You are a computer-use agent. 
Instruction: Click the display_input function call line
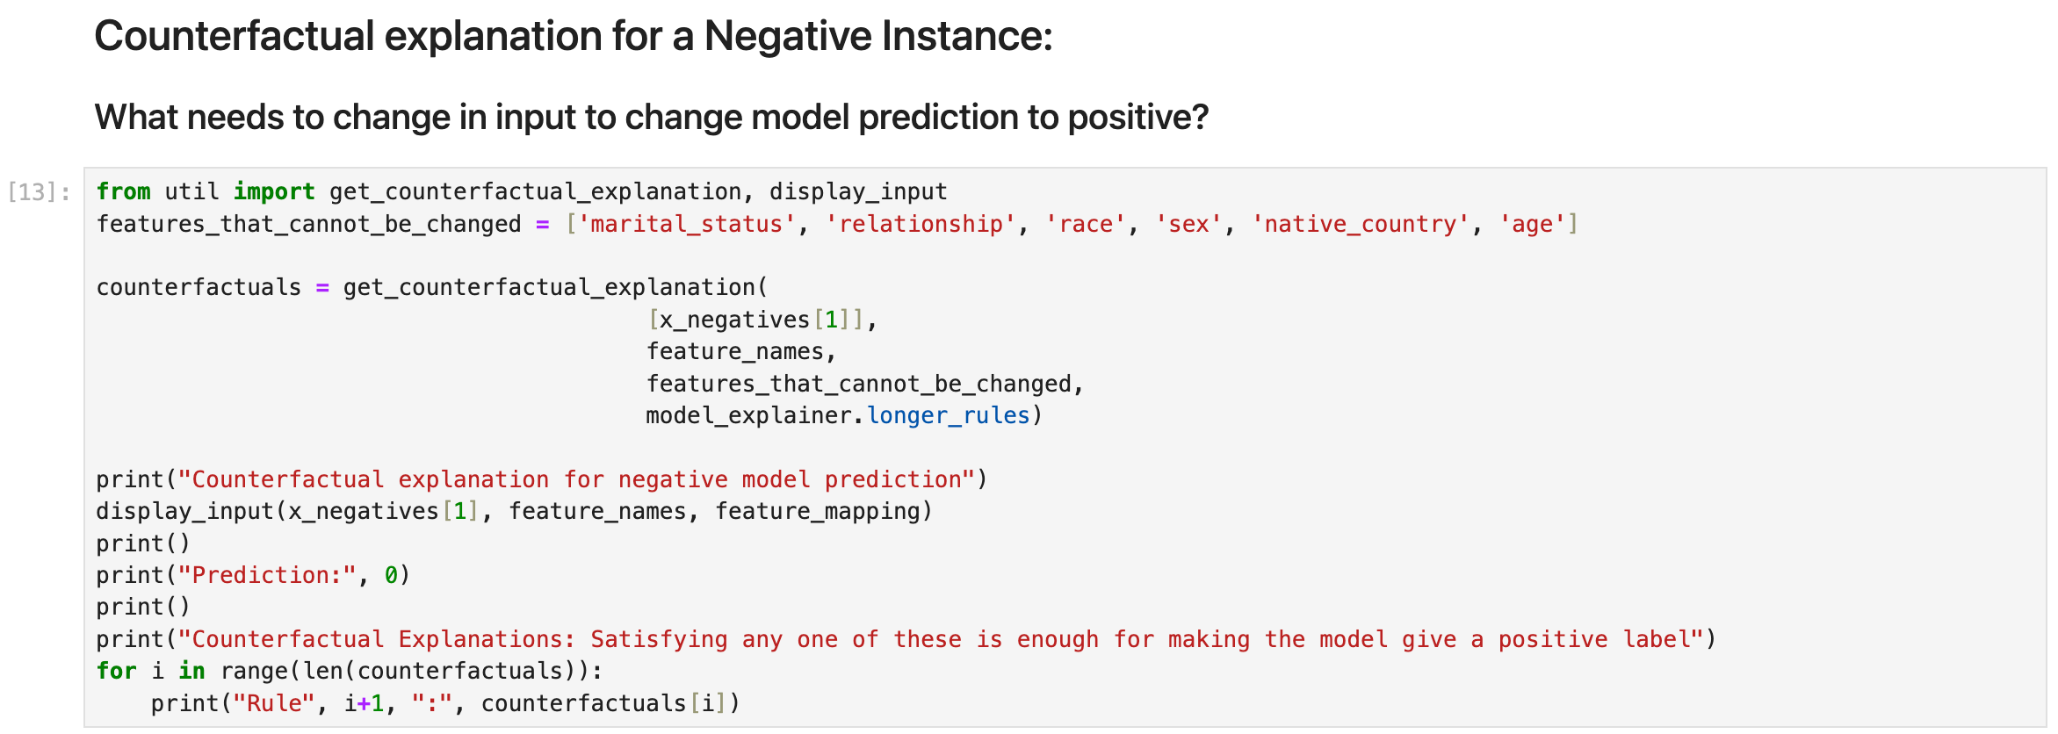[514, 512]
